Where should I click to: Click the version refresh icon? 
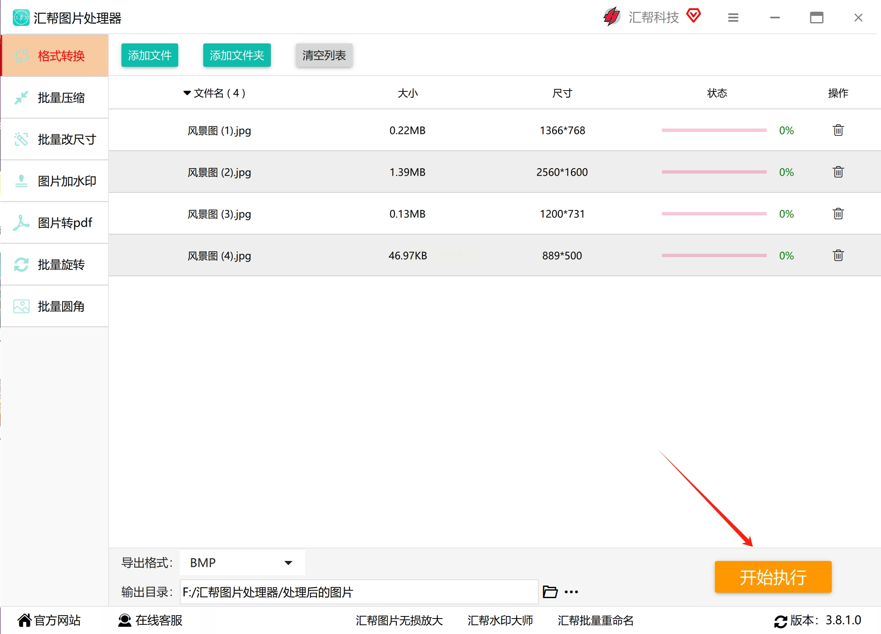pos(780,621)
